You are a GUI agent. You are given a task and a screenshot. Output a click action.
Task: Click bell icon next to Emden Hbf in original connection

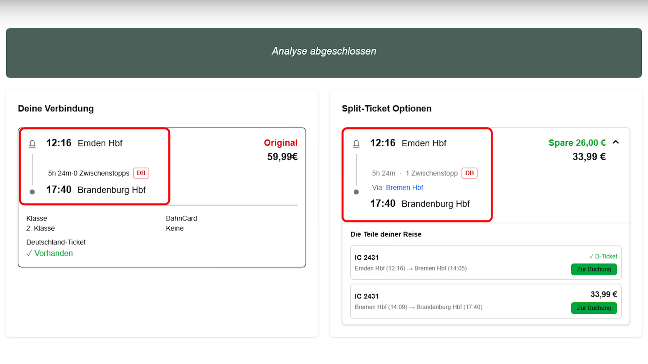coord(32,144)
